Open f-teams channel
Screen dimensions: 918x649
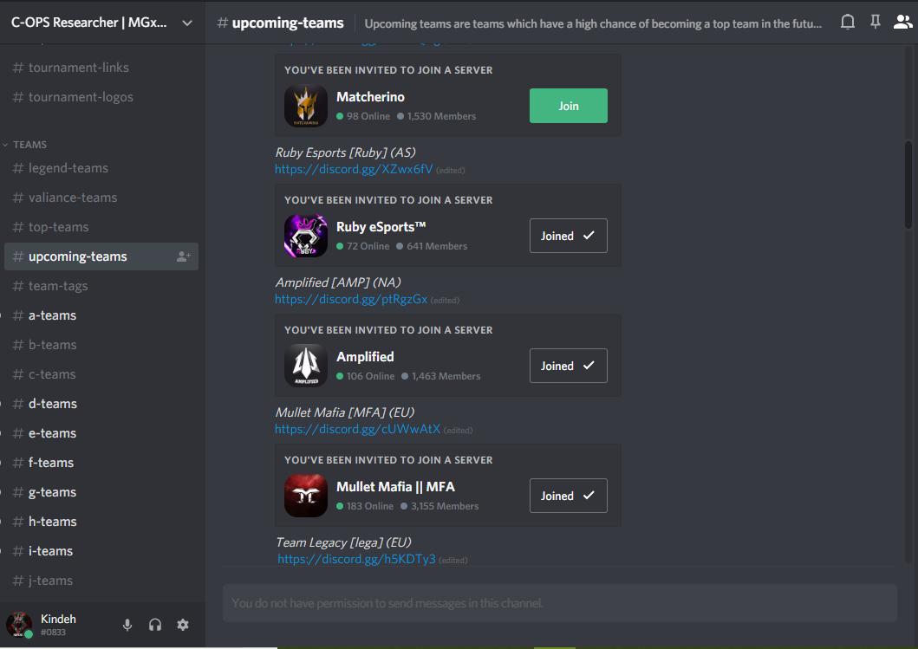[101, 463]
